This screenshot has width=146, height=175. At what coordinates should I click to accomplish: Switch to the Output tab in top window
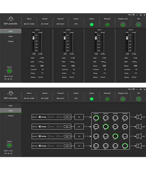click(11, 41)
